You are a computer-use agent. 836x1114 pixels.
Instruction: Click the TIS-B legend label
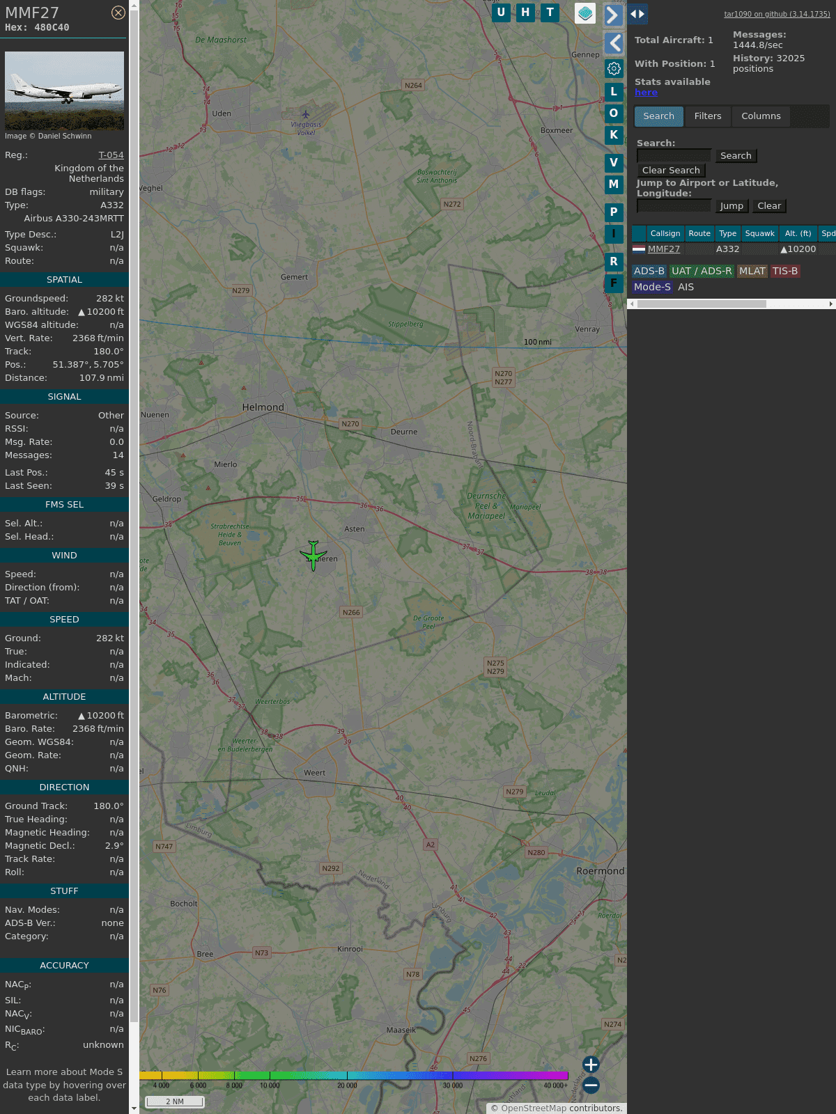coord(785,272)
